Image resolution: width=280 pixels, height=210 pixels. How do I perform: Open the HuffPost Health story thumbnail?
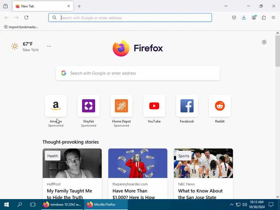pyautogui.click(x=72, y=163)
